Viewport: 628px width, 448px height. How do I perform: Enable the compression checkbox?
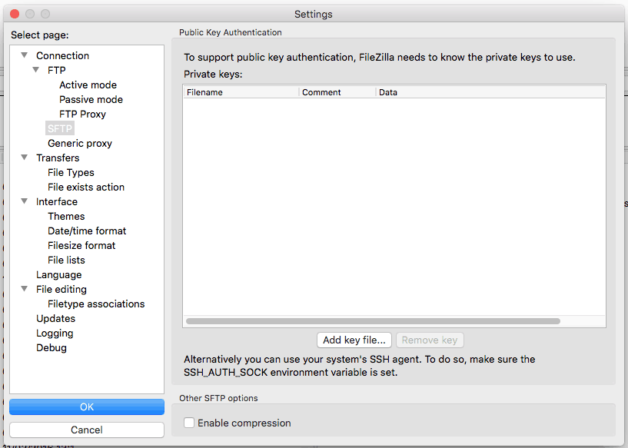coord(189,423)
